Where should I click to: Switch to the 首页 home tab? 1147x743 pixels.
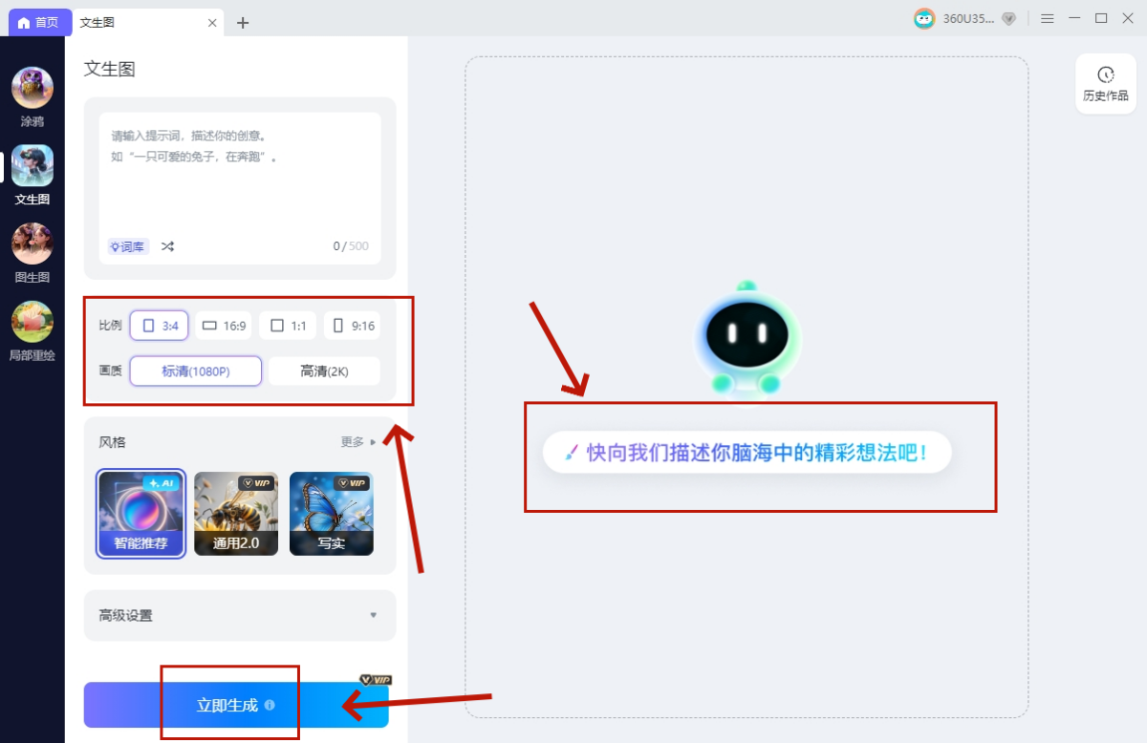tap(38, 22)
